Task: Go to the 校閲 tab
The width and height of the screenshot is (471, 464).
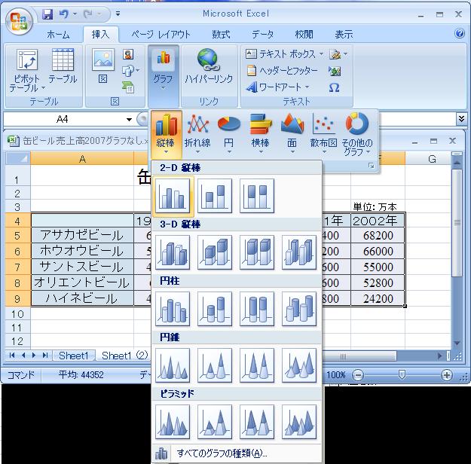Action: click(x=304, y=35)
